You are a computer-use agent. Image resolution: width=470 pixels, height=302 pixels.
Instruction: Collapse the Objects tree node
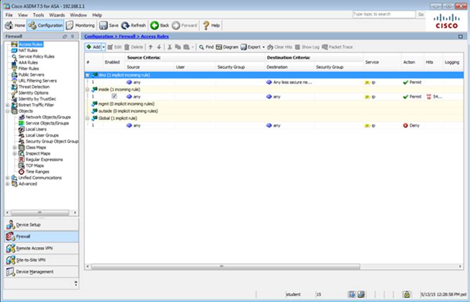(7, 111)
